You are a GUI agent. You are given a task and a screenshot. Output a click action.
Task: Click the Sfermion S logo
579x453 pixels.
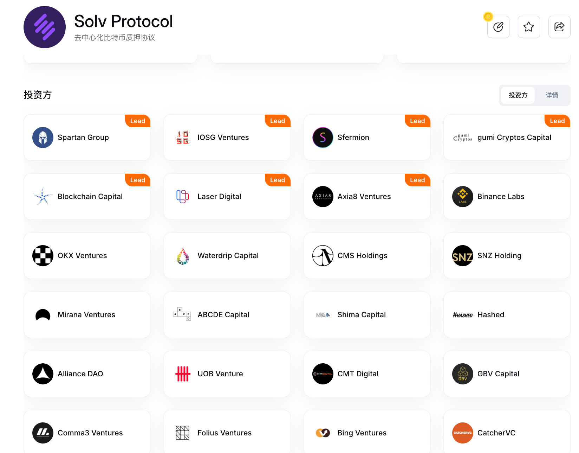pyautogui.click(x=323, y=138)
